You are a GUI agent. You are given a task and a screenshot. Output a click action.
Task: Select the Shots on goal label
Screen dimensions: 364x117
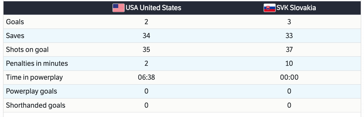pos(27,50)
